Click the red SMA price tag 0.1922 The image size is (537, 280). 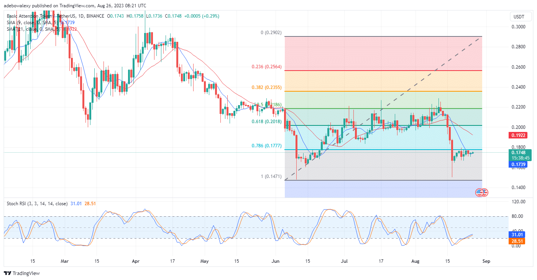tap(517, 135)
